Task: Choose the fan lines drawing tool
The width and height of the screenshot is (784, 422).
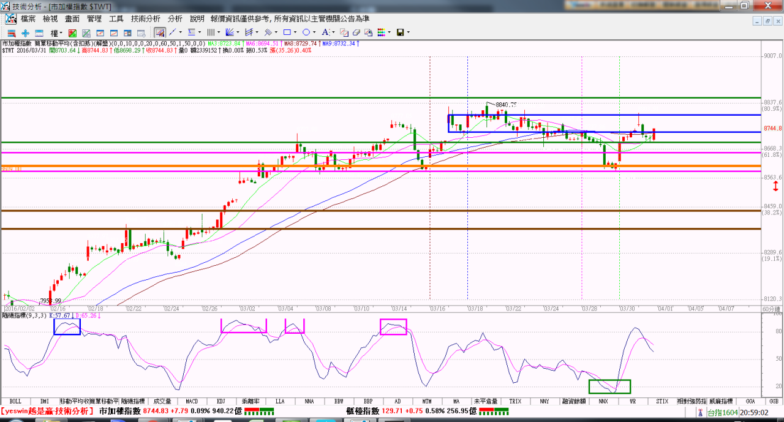Action: pos(230,32)
